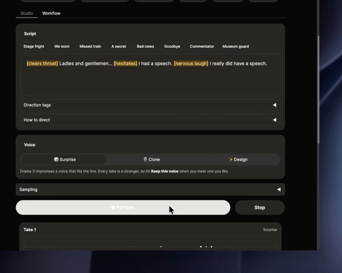Click the Design sparkles icon
342x273 pixels.
pos(230,159)
